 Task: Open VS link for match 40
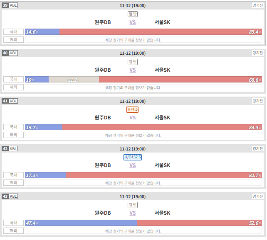click(x=133, y=70)
